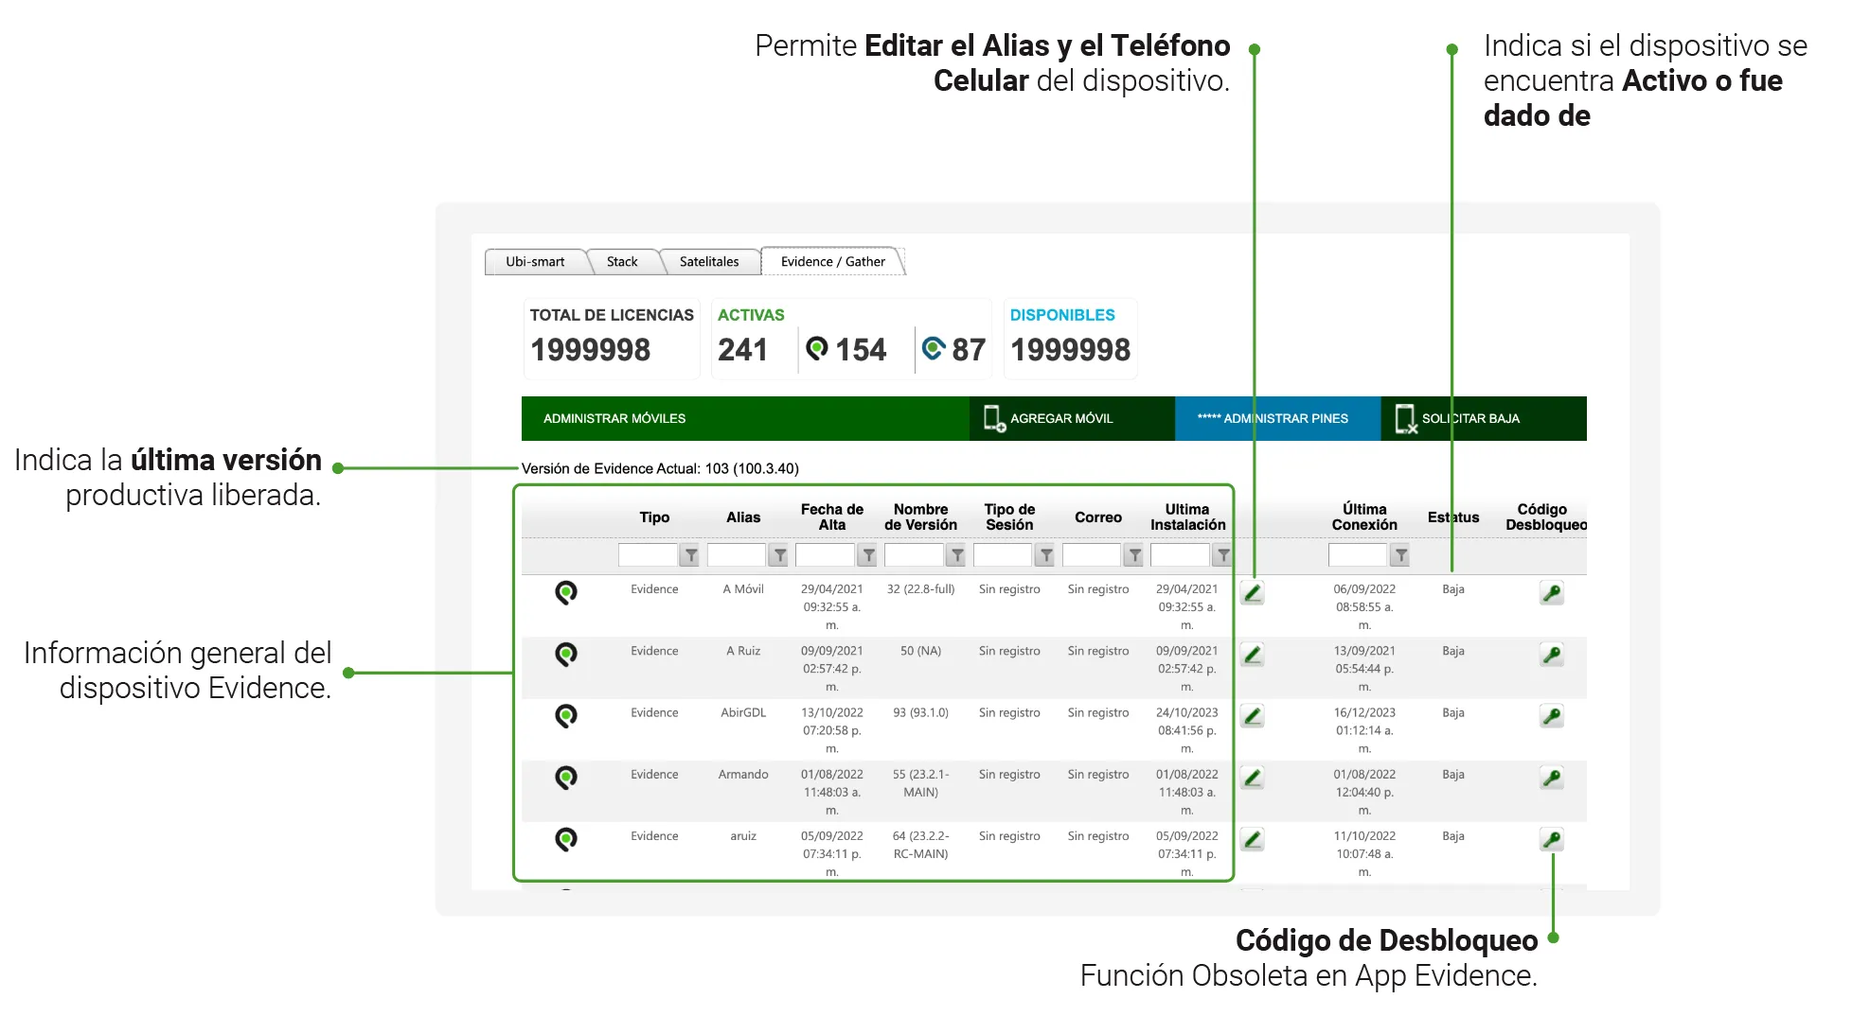
Task: Click the unlock key icon for Armando
Action: (1552, 778)
